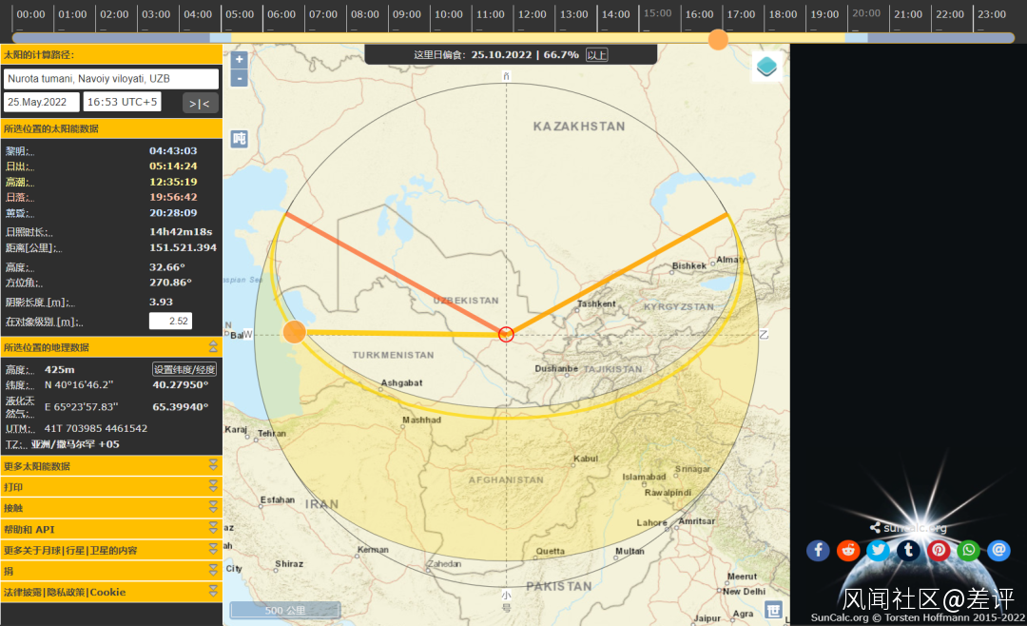Click the map icon near the scale bar
This screenshot has width=1027, height=626.
(x=773, y=610)
